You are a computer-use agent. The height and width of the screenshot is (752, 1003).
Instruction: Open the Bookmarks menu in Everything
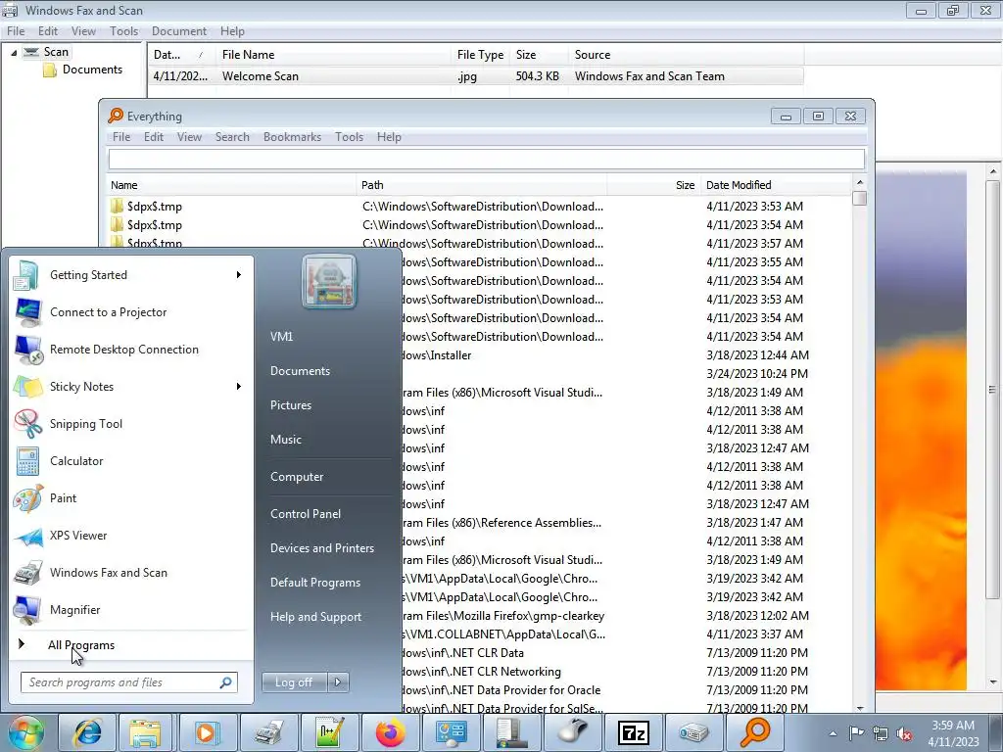tap(292, 137)
